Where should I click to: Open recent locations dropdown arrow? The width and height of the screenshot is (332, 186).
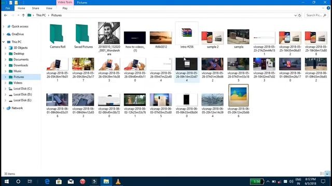(x=18, y=15)
